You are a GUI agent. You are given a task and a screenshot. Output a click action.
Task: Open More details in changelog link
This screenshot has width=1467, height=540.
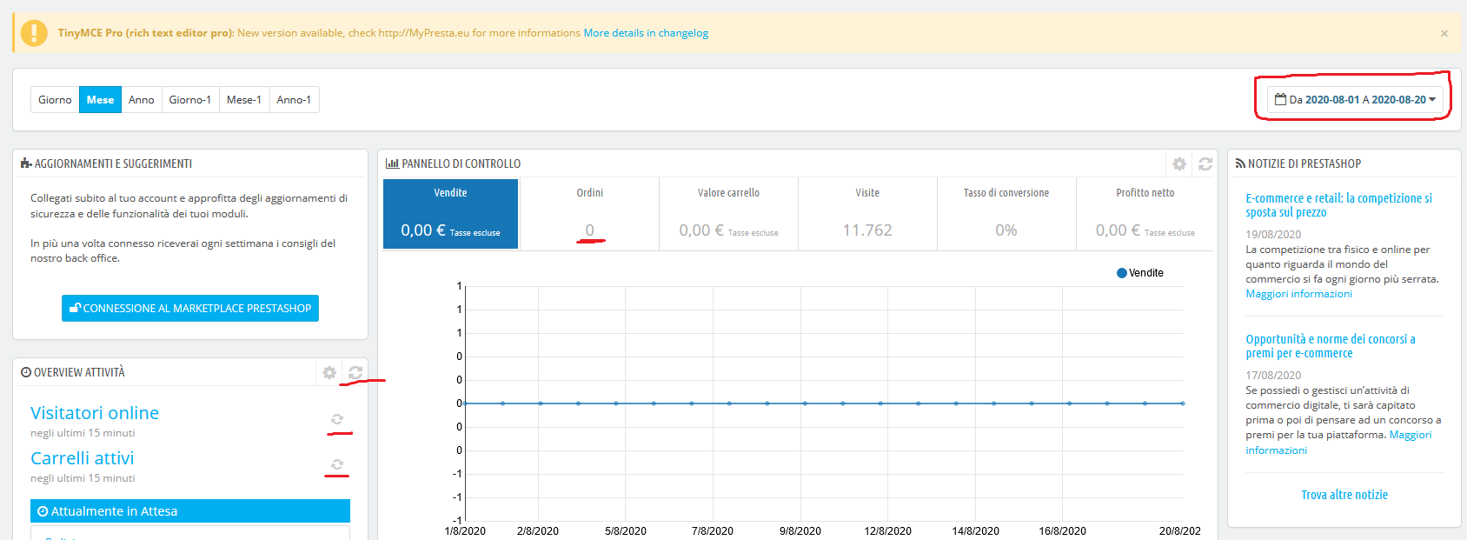point(646,33)
